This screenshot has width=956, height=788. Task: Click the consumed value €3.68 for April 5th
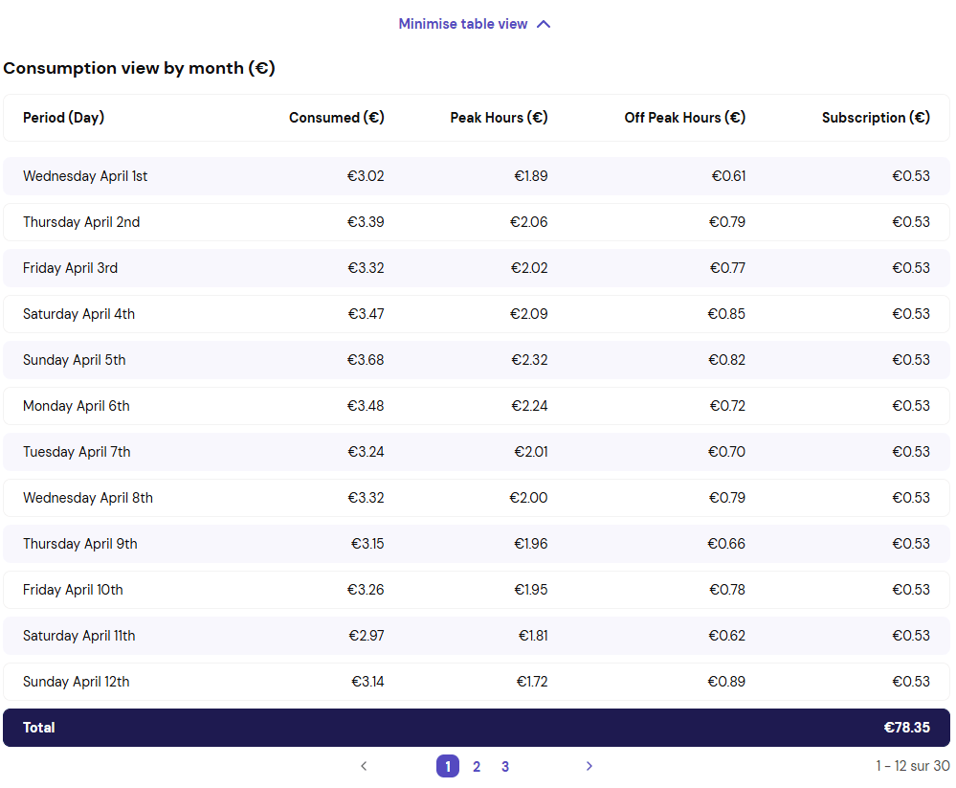tap(366, 360)
